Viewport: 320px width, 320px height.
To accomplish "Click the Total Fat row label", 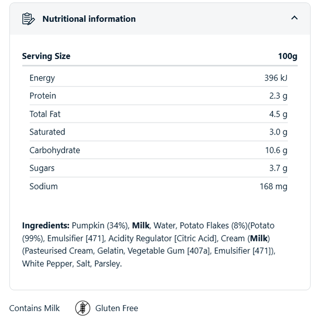I will [x=45, y=114].
